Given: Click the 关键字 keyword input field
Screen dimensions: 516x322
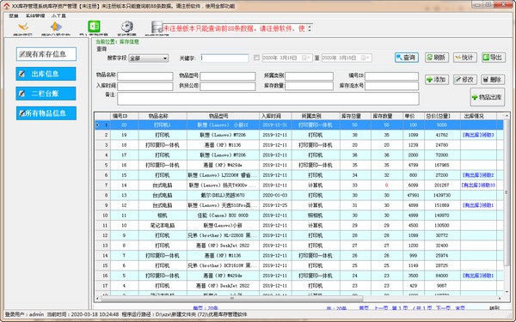Looking at the screenshot, I should [x=224, y=58].
